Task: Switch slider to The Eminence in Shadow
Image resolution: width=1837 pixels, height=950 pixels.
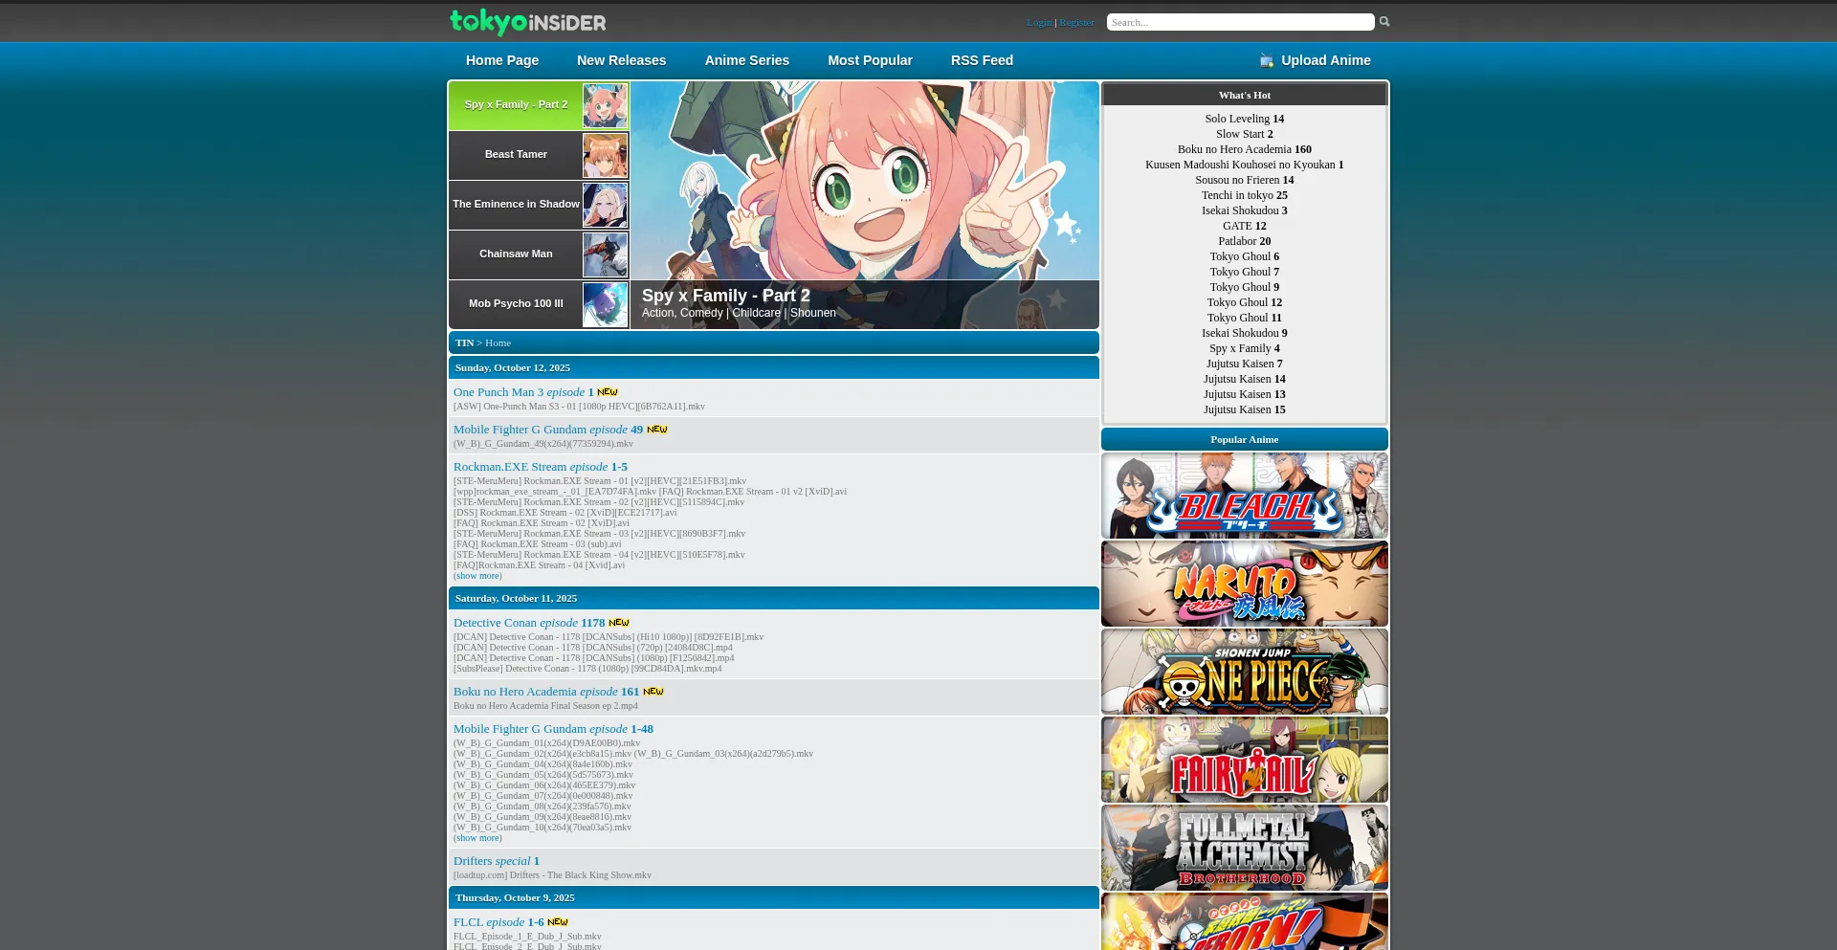Action: [516, 204]
